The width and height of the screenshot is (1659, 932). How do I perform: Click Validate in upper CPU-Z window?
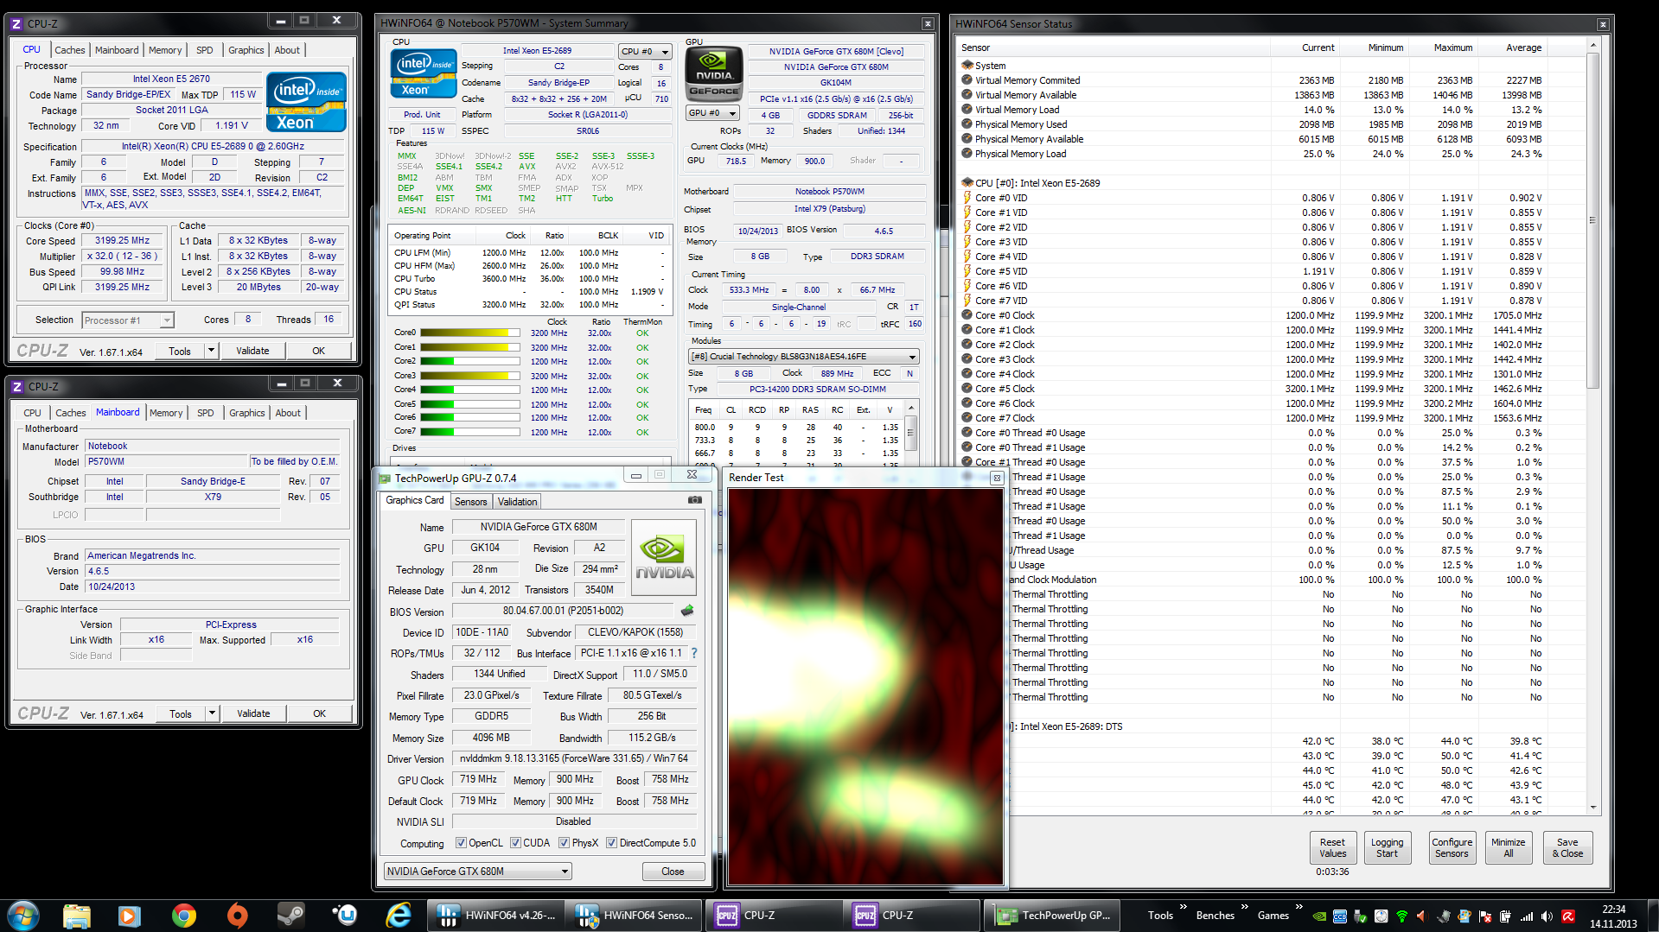tap(252, 351)
